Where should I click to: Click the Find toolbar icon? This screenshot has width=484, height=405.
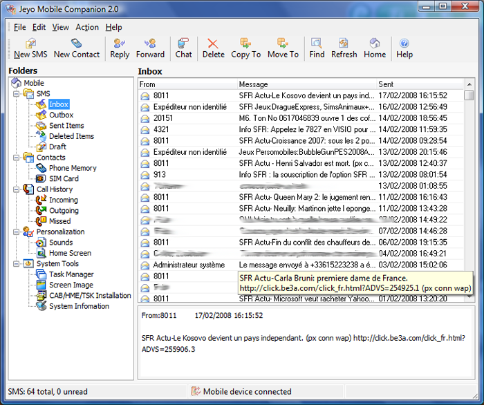tap(317, 44)
